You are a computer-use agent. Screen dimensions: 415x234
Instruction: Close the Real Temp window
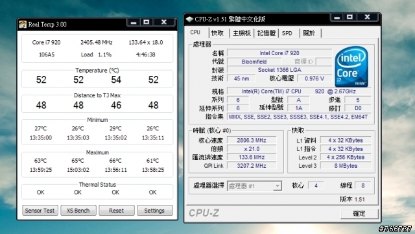164,22
